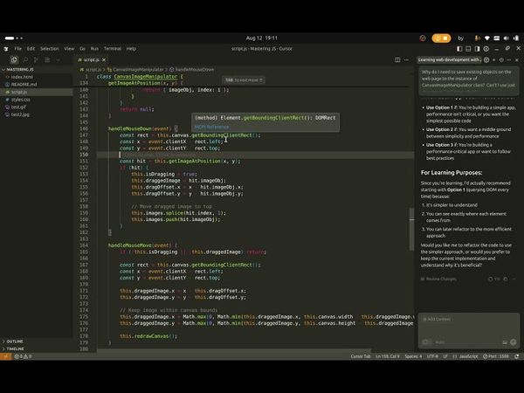Expand the TIMELINE section
The width and height of the screenshot is (524, 393).
tap(15, 348)
